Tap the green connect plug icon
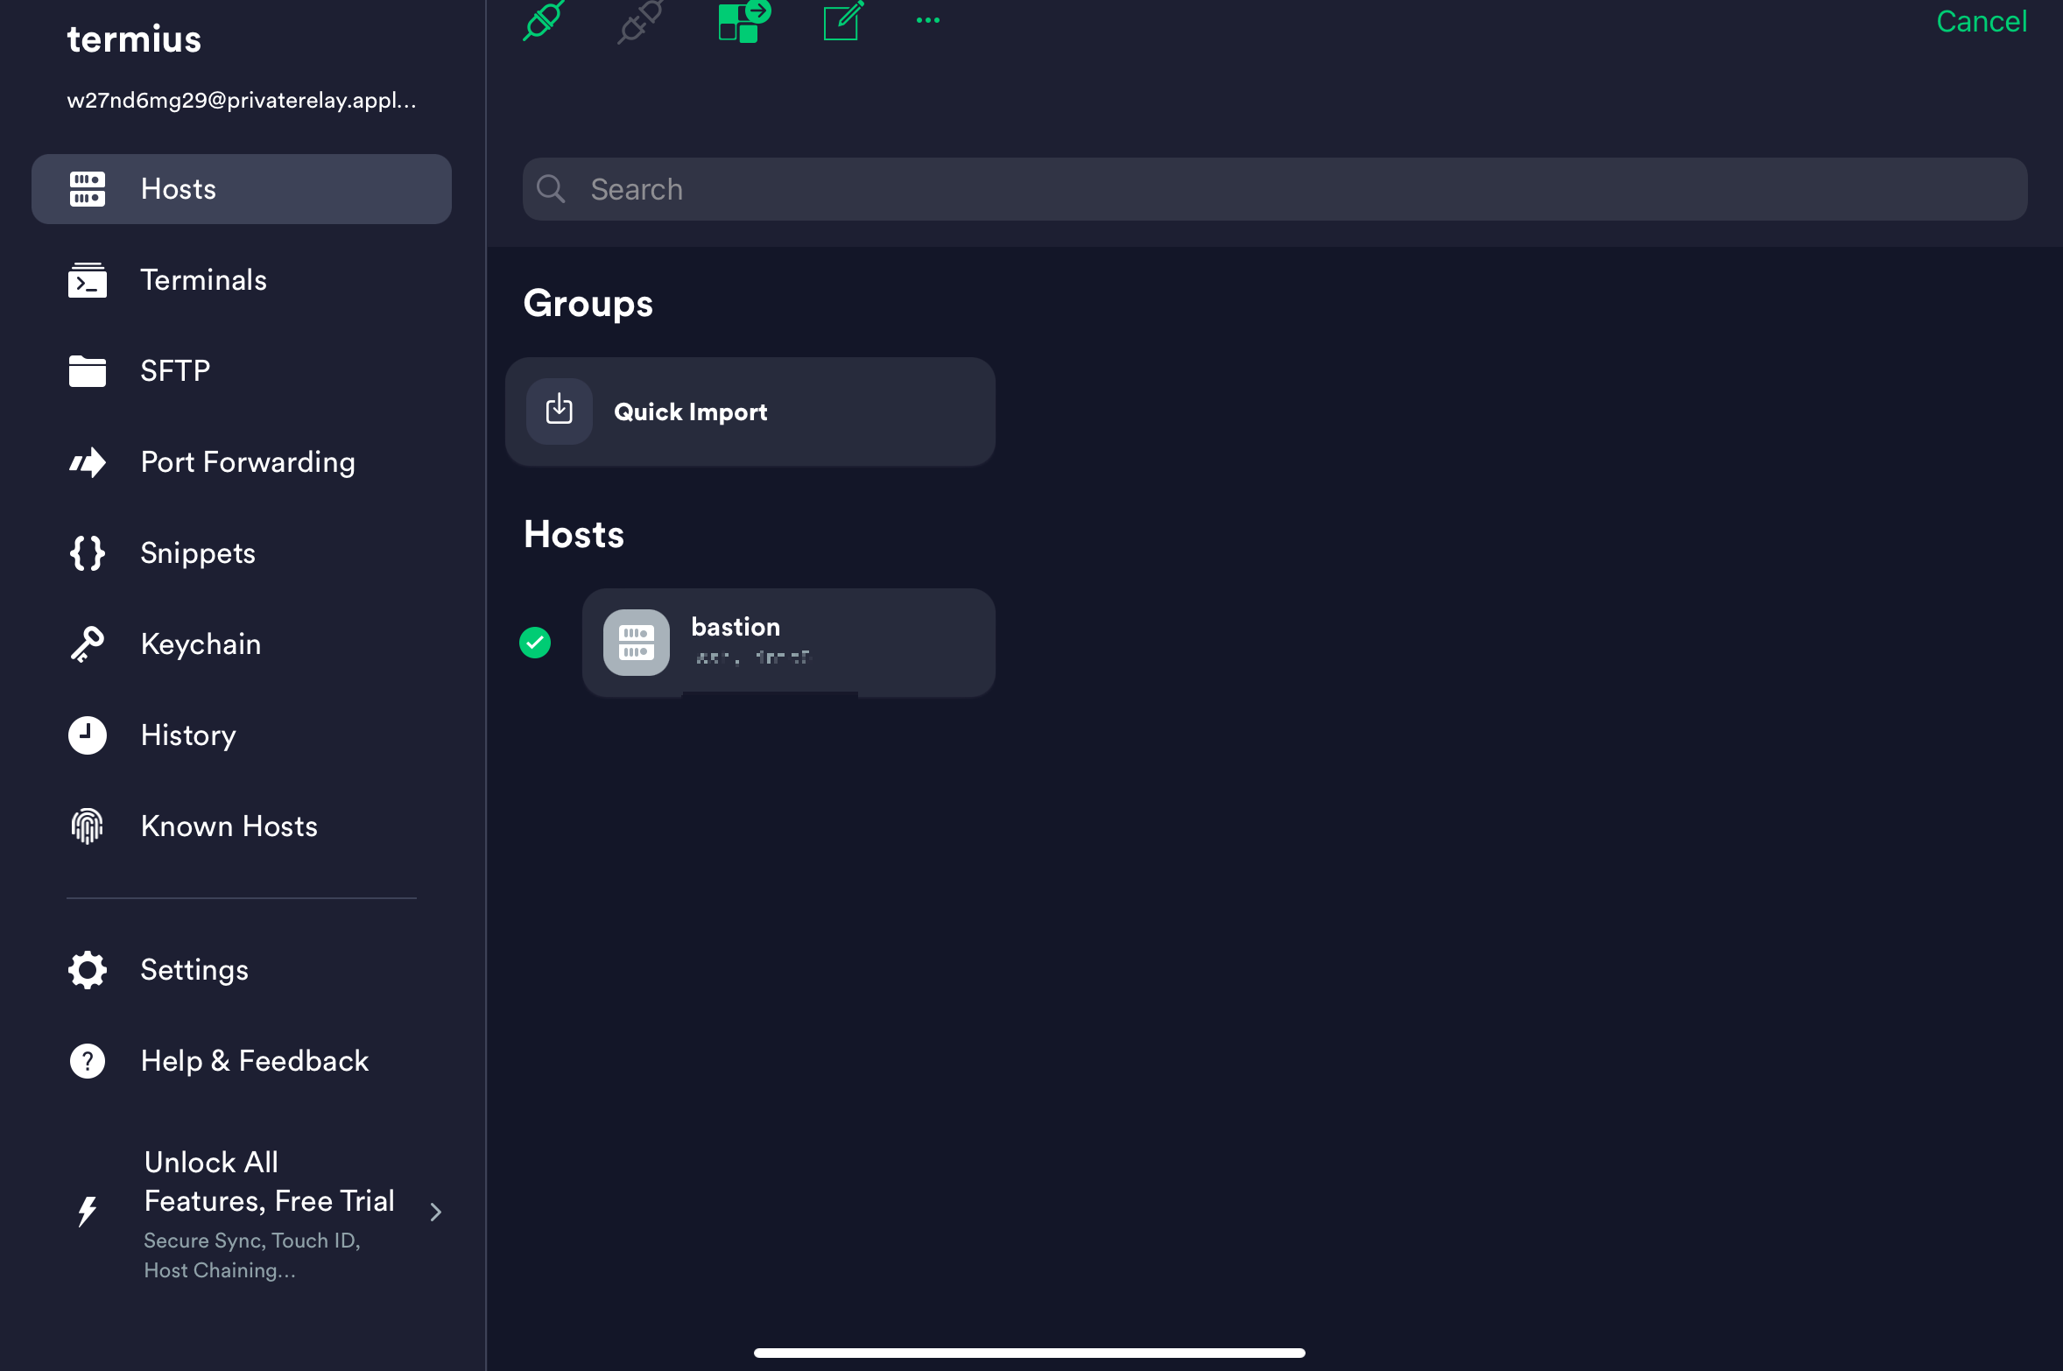 coord(544,20)
